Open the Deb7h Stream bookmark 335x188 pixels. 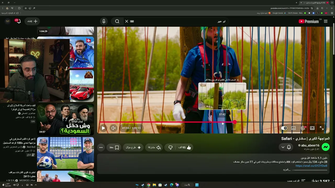297,13
